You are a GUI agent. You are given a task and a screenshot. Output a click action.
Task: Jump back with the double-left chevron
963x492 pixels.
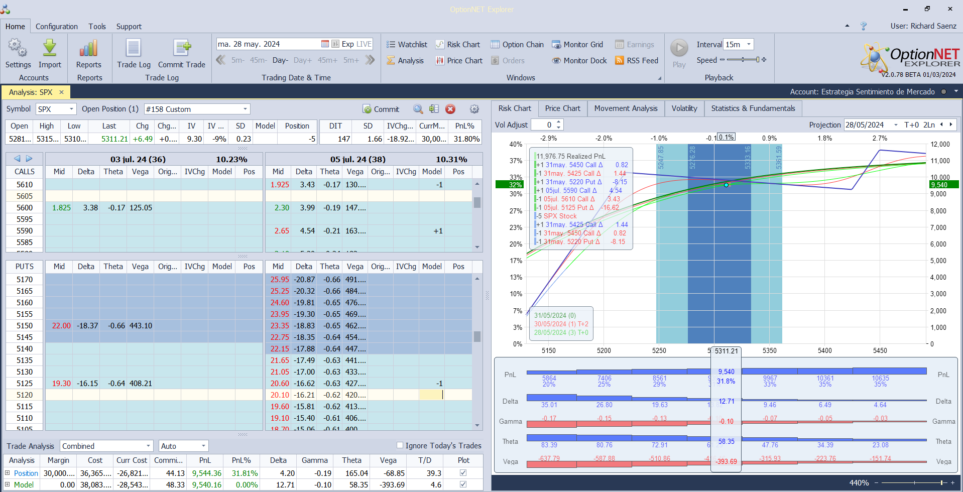click(x=220, y=60)
